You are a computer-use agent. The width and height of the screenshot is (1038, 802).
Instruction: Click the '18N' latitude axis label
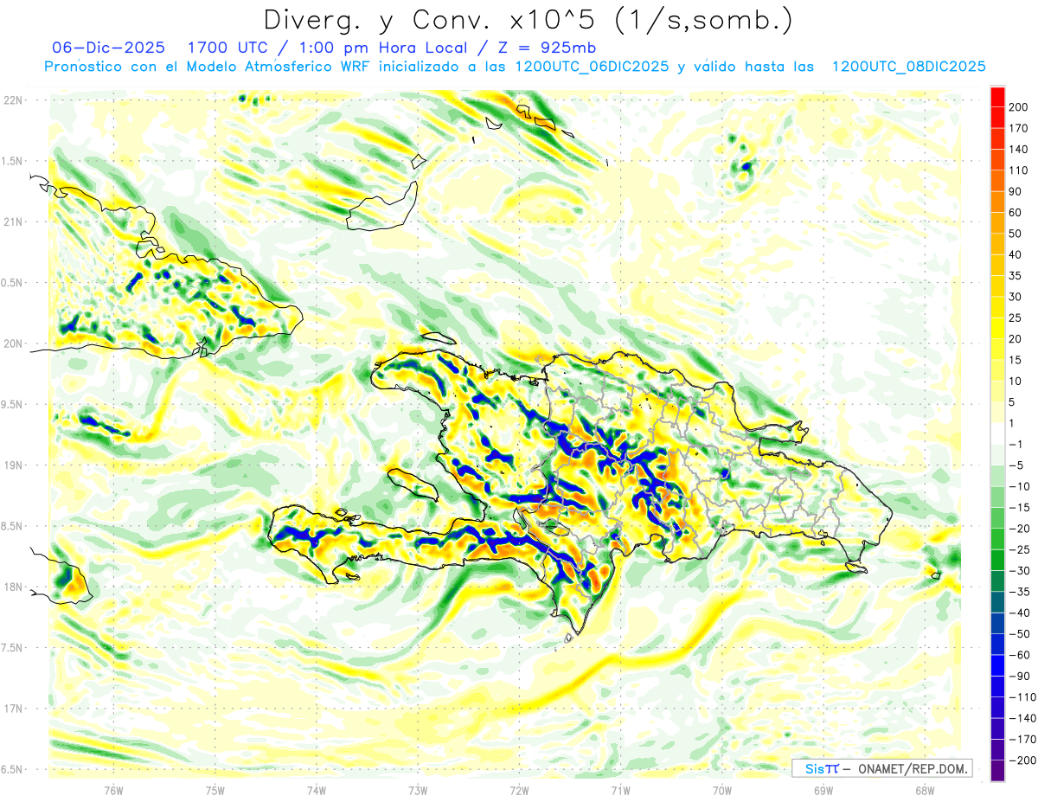[x=12, y=587]
